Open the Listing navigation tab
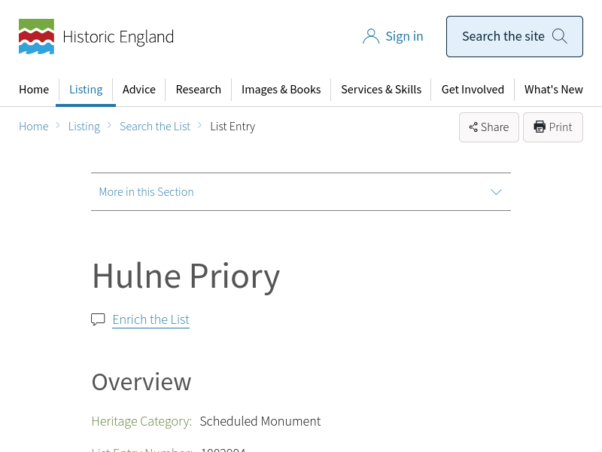The width and height of the screenshot is (602, 452). tap(86, 89)
